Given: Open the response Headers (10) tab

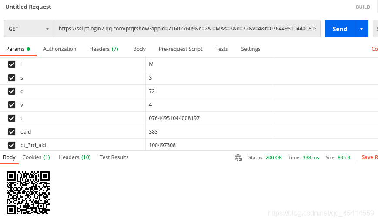Looking at the screenshot, I should pos(75,157).
